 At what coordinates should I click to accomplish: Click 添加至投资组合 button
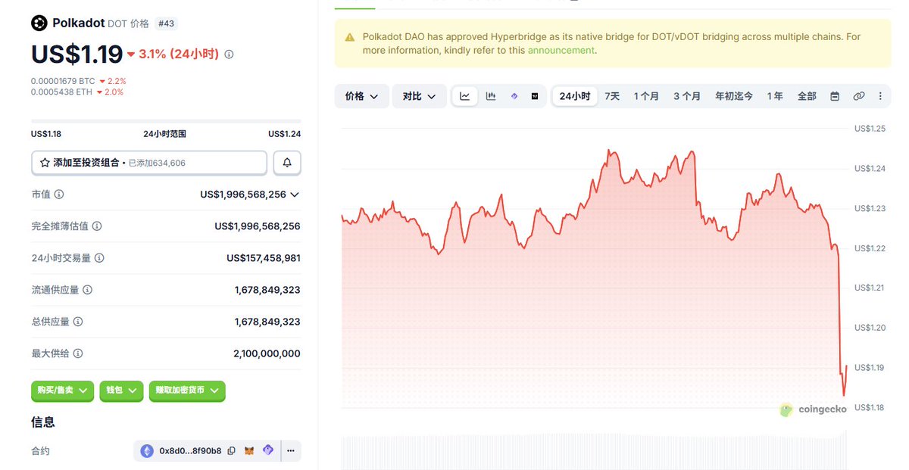[149, 163]
